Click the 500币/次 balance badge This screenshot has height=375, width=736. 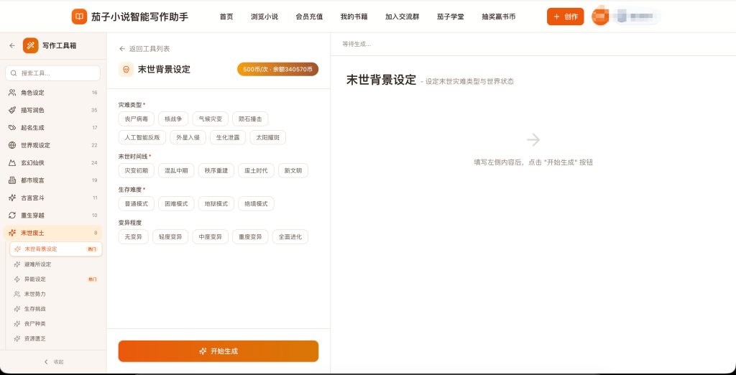(x=278, y=70)
